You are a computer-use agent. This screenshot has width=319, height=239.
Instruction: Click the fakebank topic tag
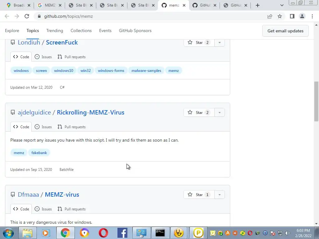point(39,152)
